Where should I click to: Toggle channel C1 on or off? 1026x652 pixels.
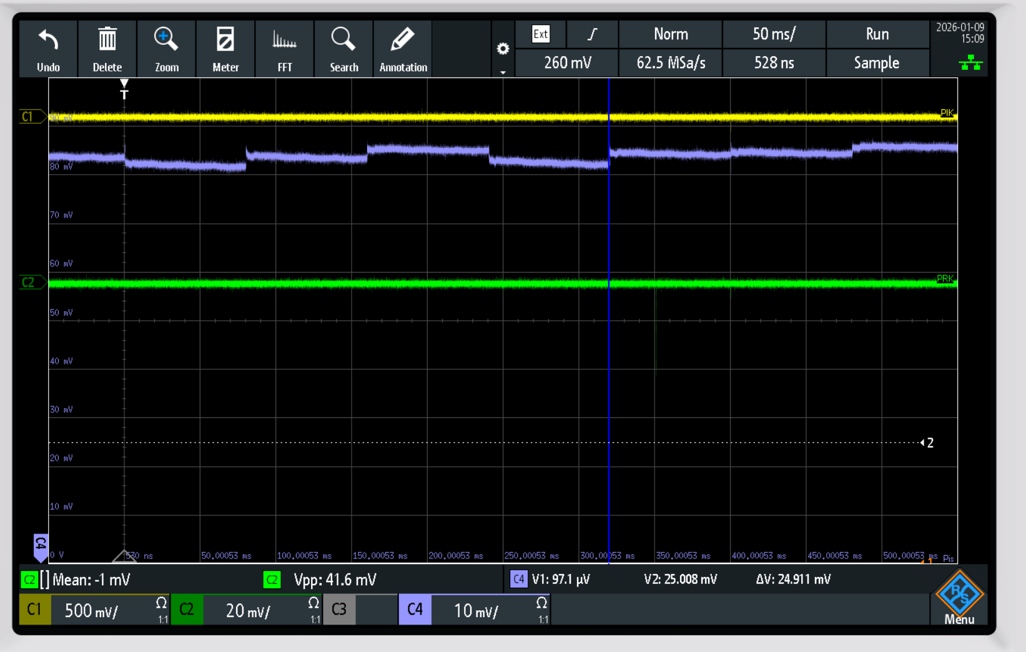pyautogui.click(x=34, y=610)
